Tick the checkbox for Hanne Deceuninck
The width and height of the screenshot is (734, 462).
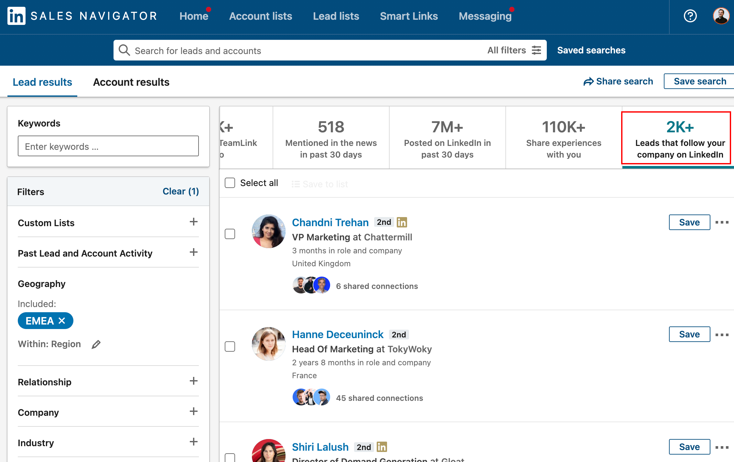[230, 346]
